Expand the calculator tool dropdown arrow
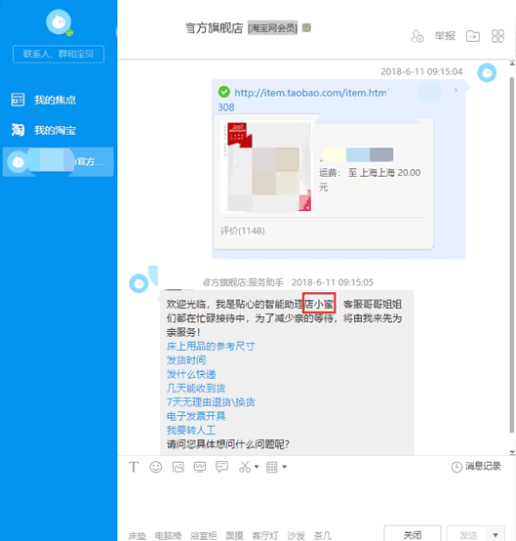This screenshot has width=516, height=541. (285, 467)
